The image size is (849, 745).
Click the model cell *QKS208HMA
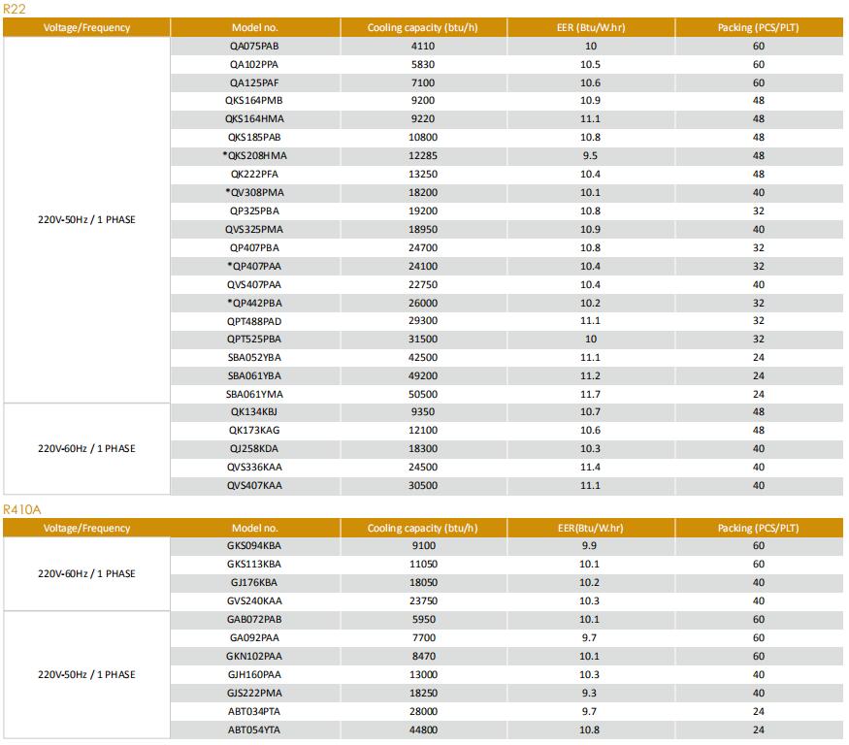click(255, 155)
